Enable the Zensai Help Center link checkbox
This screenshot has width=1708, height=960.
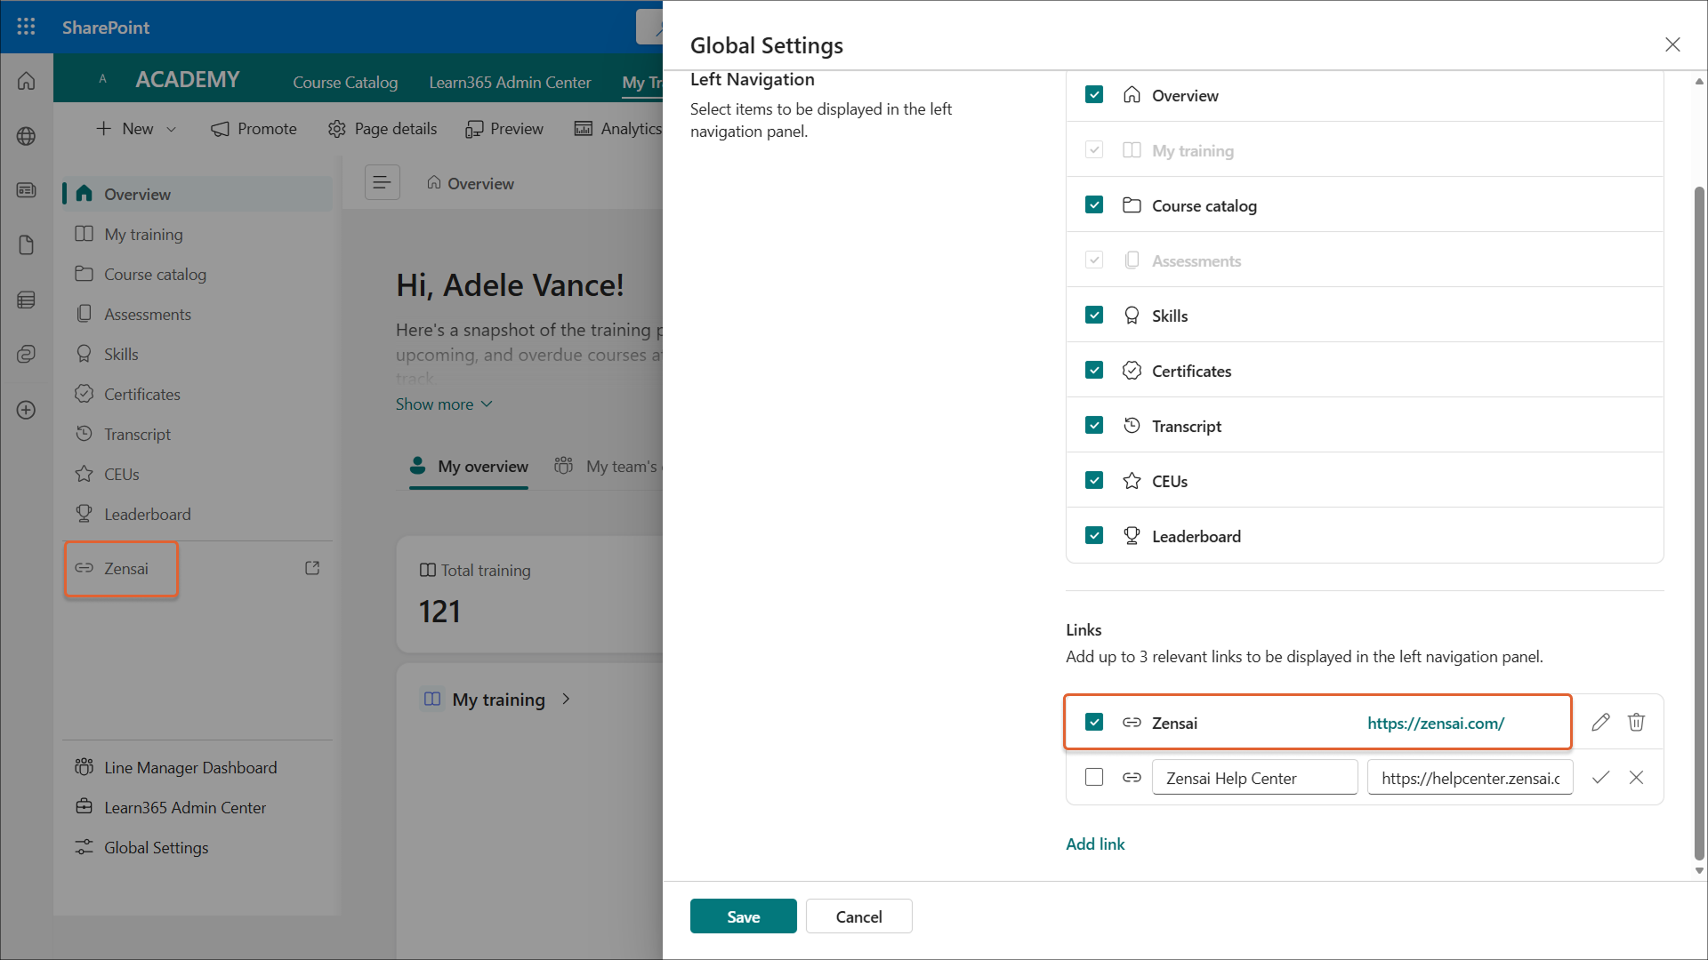click(1094, 778)
